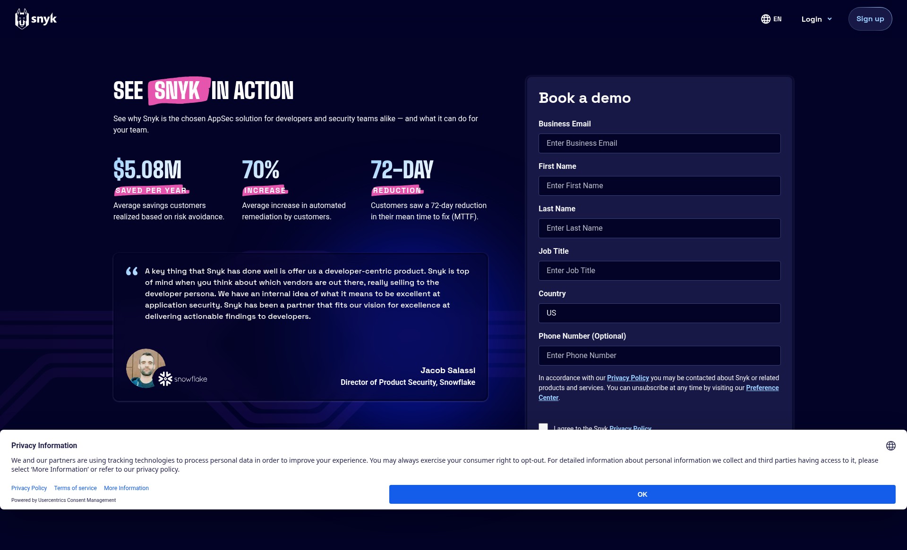Click the 'Jacob Salassi' name text
The image size is (907, 550).
[x=448, y=370]
